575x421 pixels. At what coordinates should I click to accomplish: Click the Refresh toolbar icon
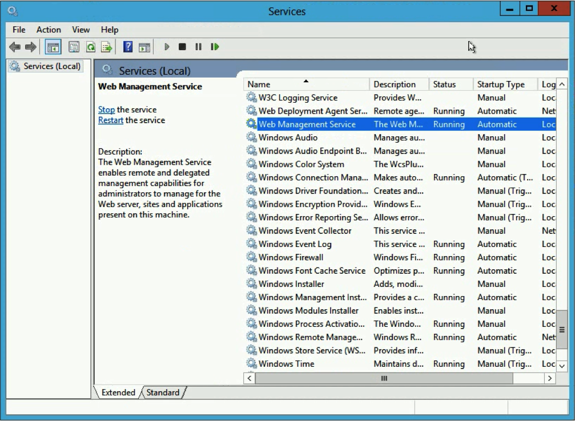(x=91, y=47)
